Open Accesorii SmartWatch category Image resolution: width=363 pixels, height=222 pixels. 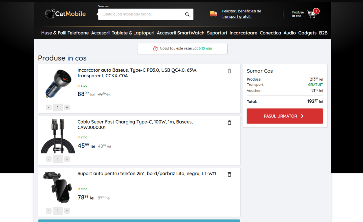coord(181,33)
